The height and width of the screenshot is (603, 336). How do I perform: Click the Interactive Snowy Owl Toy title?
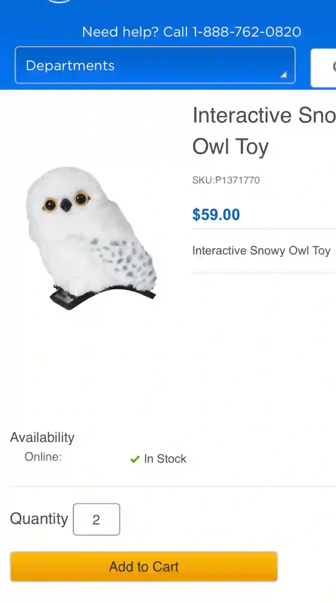264,131
